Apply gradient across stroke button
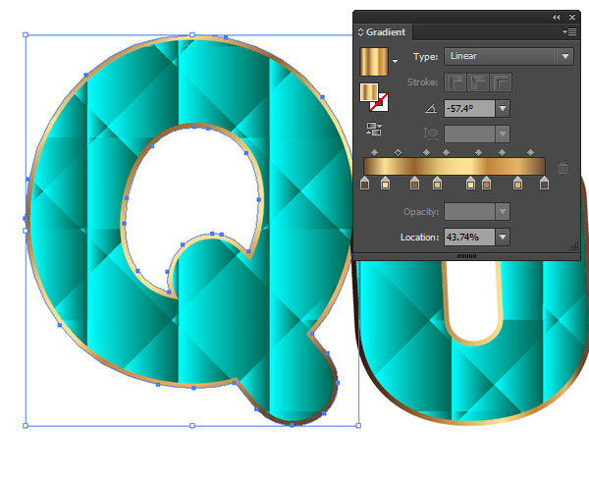Viewport: 589px width, 480px height. coord(501,82)
